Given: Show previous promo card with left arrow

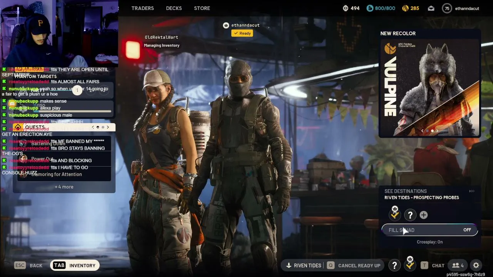Looking at the screenshot, I should coord(422,131).
